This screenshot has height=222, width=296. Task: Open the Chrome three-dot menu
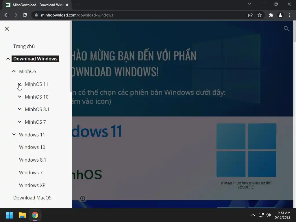click(290, 15)
